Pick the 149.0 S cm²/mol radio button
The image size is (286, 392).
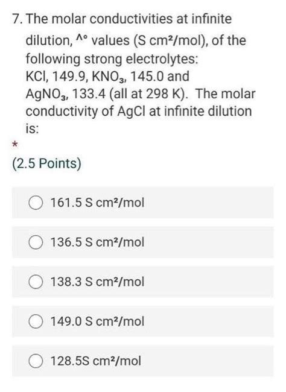click(x=36, y=321)
